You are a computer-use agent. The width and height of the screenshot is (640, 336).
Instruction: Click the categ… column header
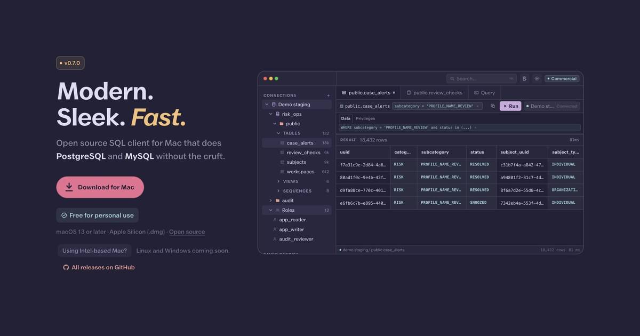403,152
